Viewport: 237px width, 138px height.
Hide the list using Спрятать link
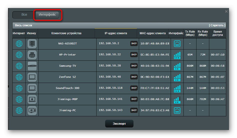tap(217, 25)
